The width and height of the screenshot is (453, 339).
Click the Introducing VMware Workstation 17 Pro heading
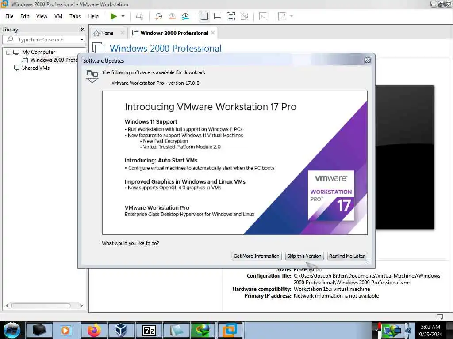tap(210, 107)
